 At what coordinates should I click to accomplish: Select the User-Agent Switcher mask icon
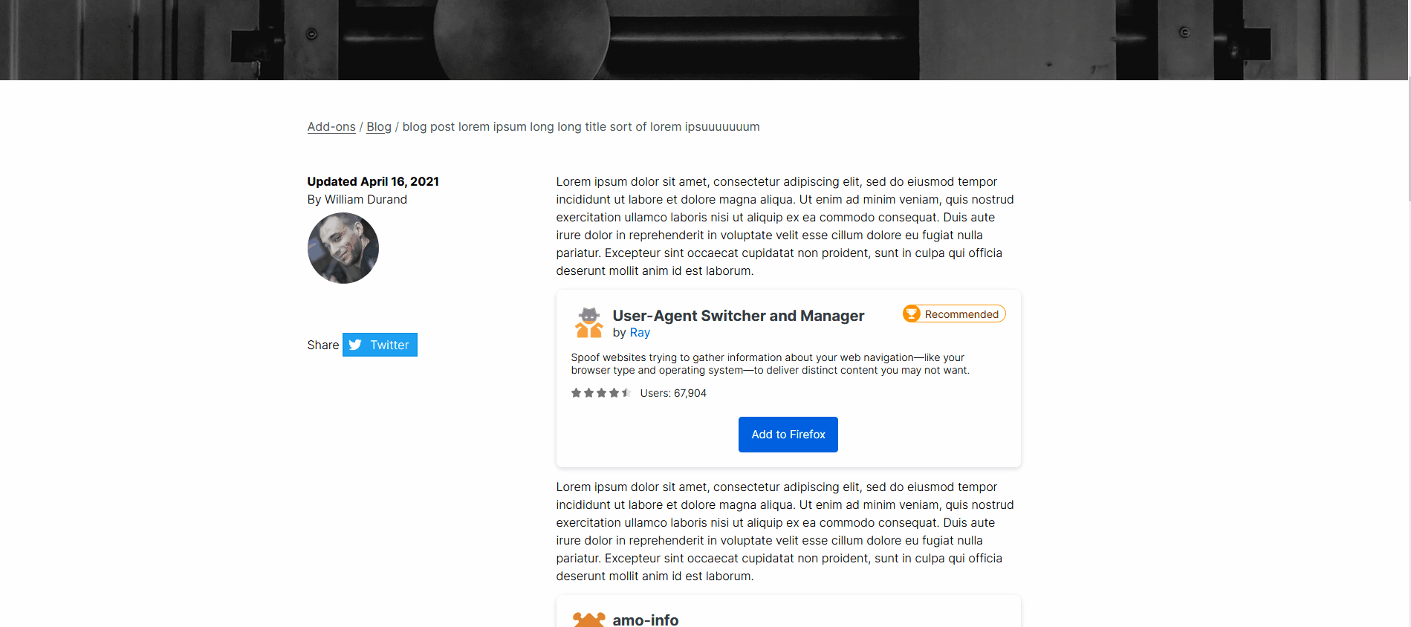589,322
